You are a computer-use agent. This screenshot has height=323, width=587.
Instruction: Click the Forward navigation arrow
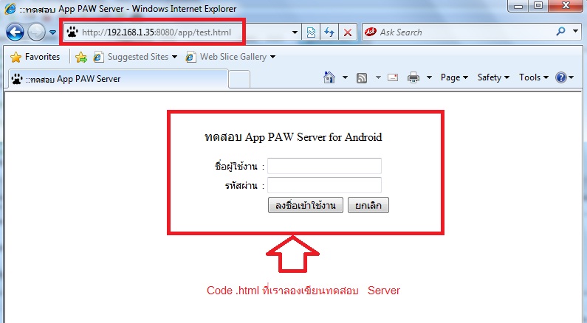pyautogui.click(x=37, y=32)
